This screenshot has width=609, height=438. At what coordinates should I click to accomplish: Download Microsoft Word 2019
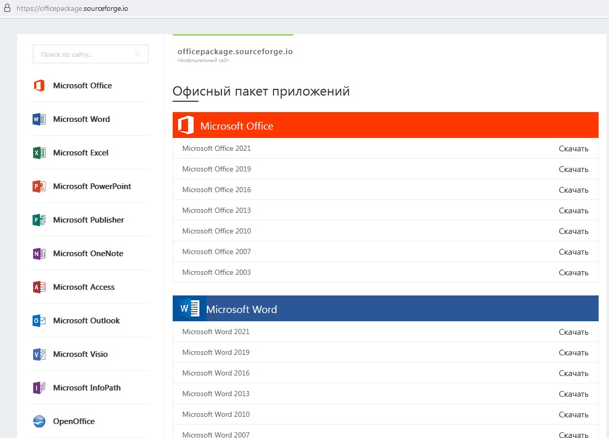[x=573, y=353]
